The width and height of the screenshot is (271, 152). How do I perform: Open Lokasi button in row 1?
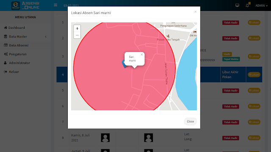pos(254,22)
